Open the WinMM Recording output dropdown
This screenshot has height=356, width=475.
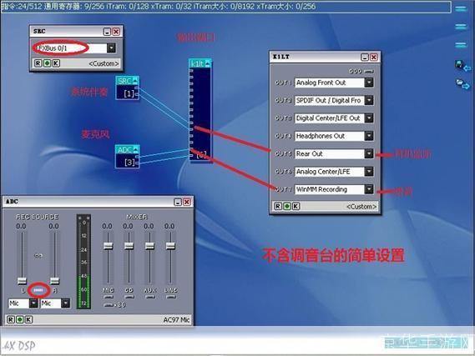(x=369, y=189)
